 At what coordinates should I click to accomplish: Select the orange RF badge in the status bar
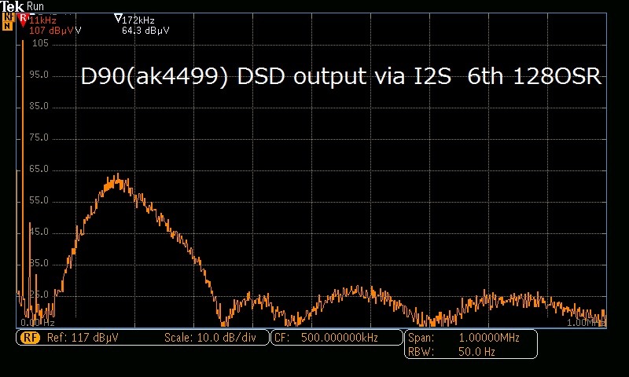tap(30, 338)
